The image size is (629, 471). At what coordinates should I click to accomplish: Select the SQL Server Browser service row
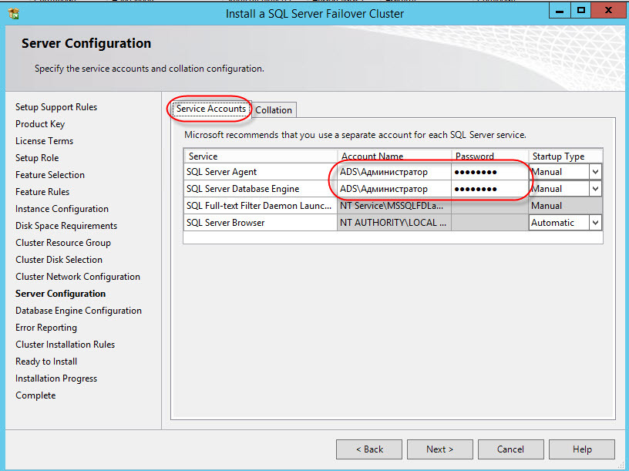coord(260,223)
